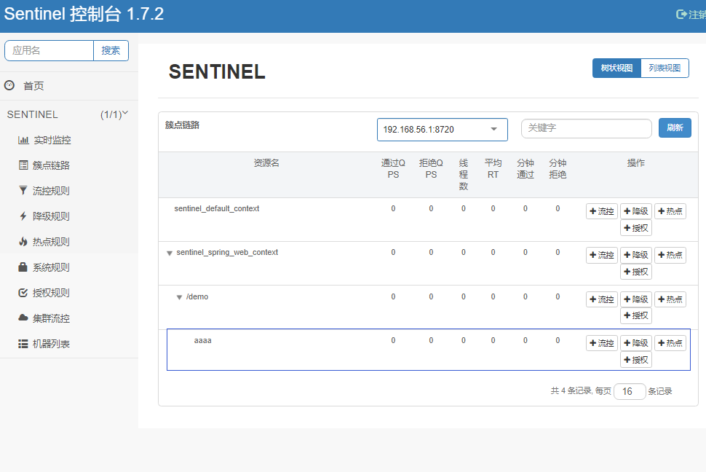Switch to 列表视图 list view
This screenshot has height=472, width=706.
665,68
